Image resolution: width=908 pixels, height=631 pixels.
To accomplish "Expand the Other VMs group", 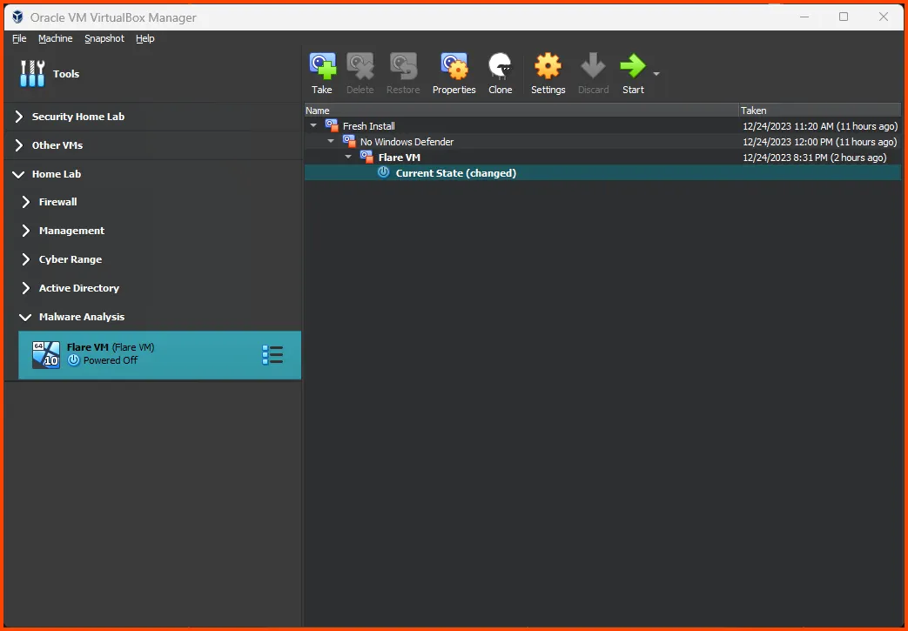I will click(x=18, y=145).
